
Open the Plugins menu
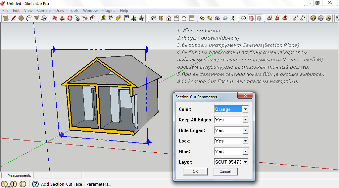[x=109, y=11]
